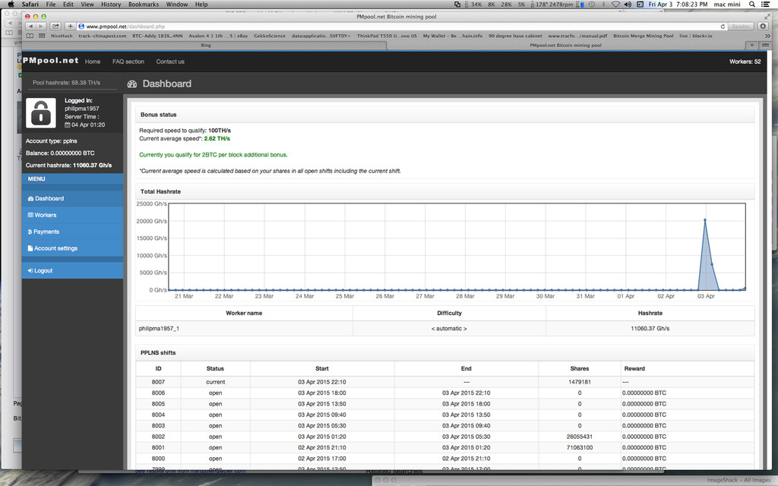The width and height of the screenshot is (778, 486).
Task: Click the hashrate peak point on 03 Apr
Action: (704, 220)
